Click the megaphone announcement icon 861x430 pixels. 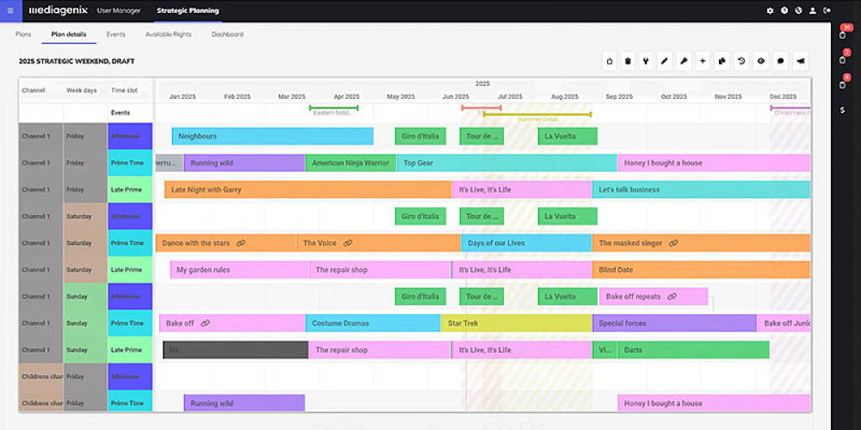pos(801,61)
